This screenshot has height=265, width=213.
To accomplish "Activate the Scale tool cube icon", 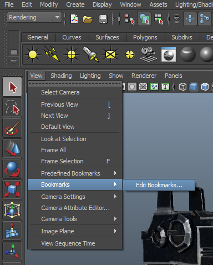I will pyautogui.click(x=12, y=189).
